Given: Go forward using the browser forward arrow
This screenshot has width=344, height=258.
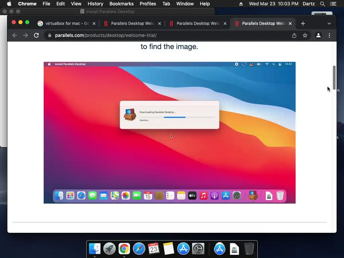Looking at the screenshot, I should click(x=26, y=35).
